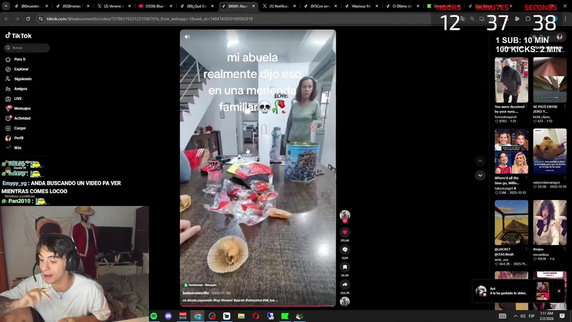Go to the previous video with up chevron
Viewport: 572px width, 322px height.
click(x=480, y=161)
